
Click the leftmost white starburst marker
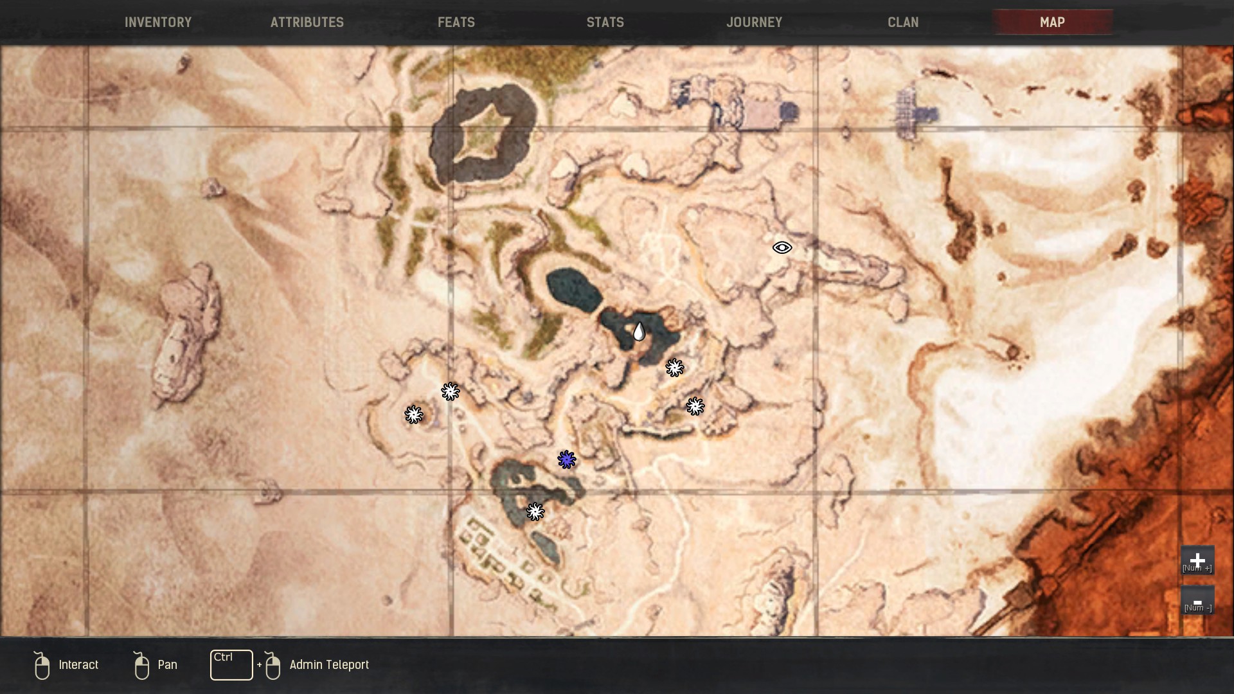point(414,414)
